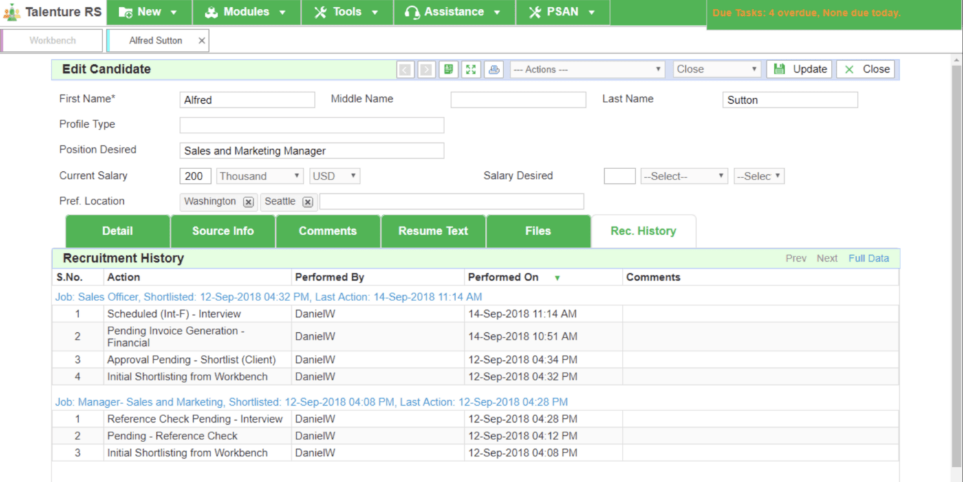This screenshot has width=963, height=482.
Task: Open the Sales Officer job history link
Action: click(268, 297)
